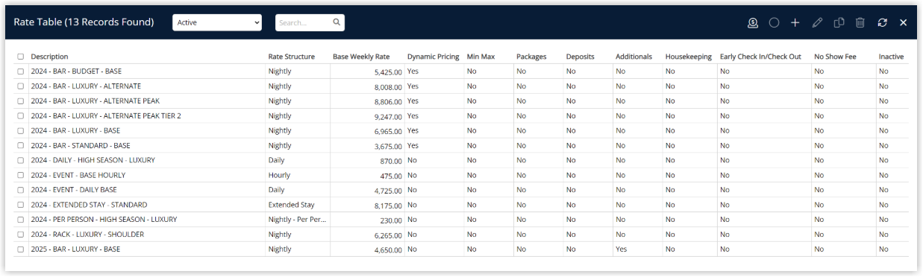Tick checkbox for 2024 - EXTENDED STAY - STANDARD
Screen dimensions: 923x277
21,205
